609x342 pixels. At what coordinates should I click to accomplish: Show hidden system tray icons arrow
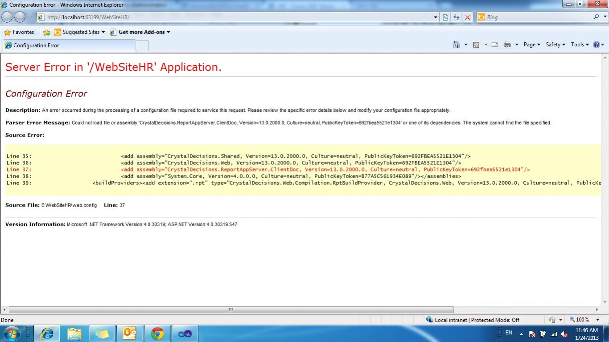pyautogui.click(x=521, y=334)
